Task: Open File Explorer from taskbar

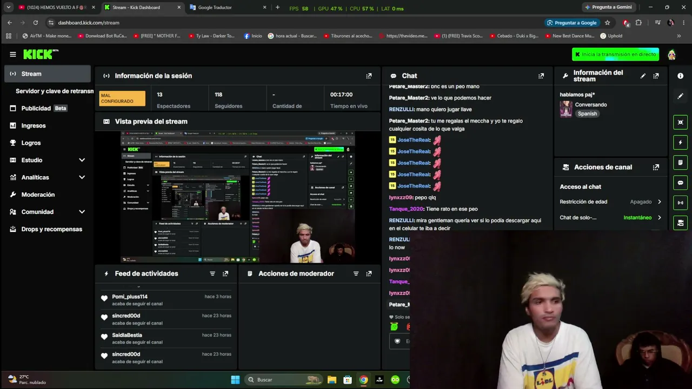Action: pos(332,380)
